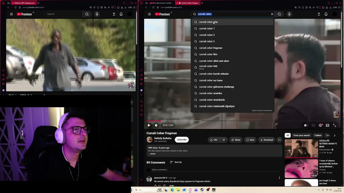Select 'cumali ceber amerika'da' suggestion
The height and width of the screenshot is (193, 344).
(x=232, y=100)
